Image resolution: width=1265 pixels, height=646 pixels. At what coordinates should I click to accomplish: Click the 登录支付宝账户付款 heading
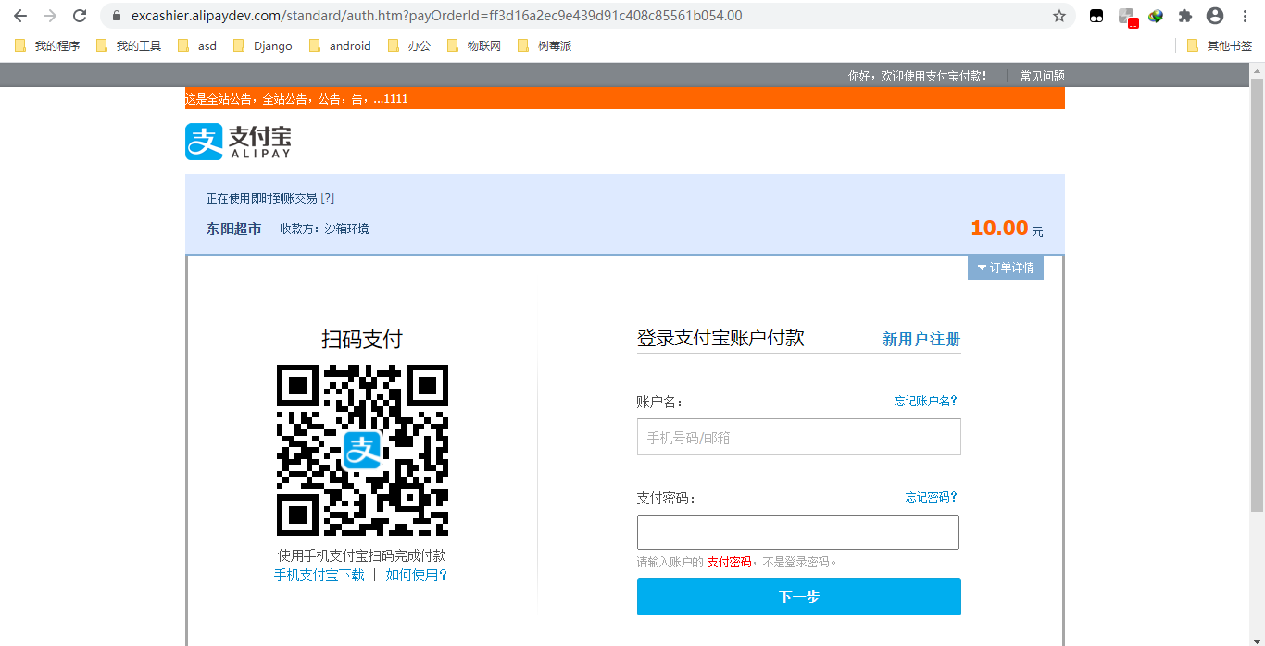point(720,338)
